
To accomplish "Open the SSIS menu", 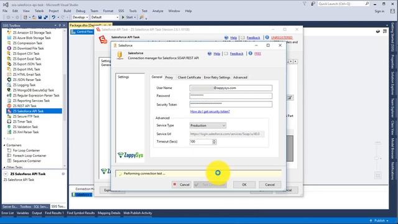I will point(121,11).
